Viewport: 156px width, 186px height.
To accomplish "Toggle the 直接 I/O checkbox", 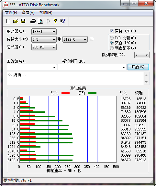I will click(x=112, y=31).
